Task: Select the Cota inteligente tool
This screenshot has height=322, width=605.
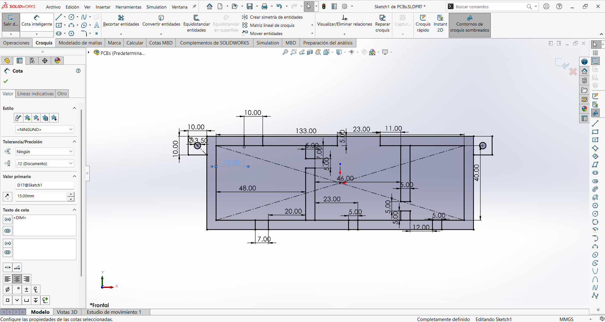Action: pyautogui.click(x=37, y=21)
